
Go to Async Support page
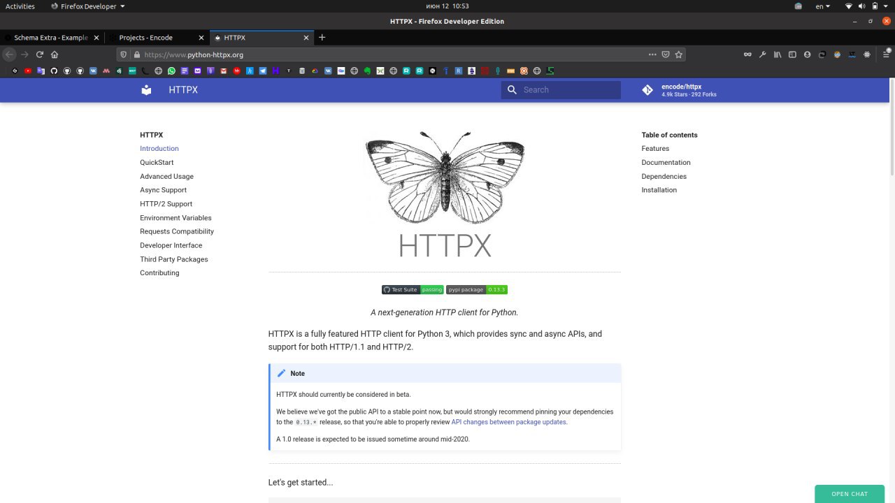pos(163,190)
